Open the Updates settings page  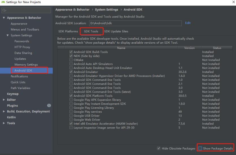point(20,59)
